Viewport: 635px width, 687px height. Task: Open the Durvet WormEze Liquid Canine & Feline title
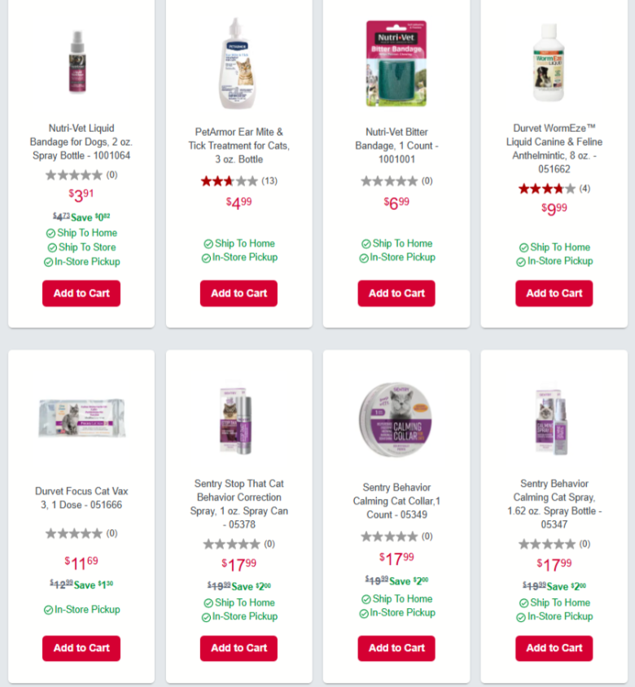554,148
